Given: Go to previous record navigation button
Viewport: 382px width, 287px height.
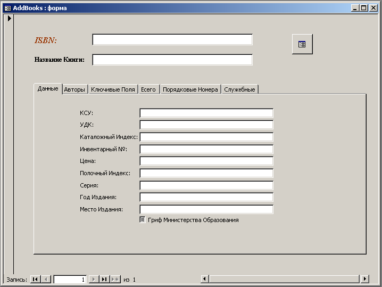Looking at the screenshot, I should pos(46,279).
